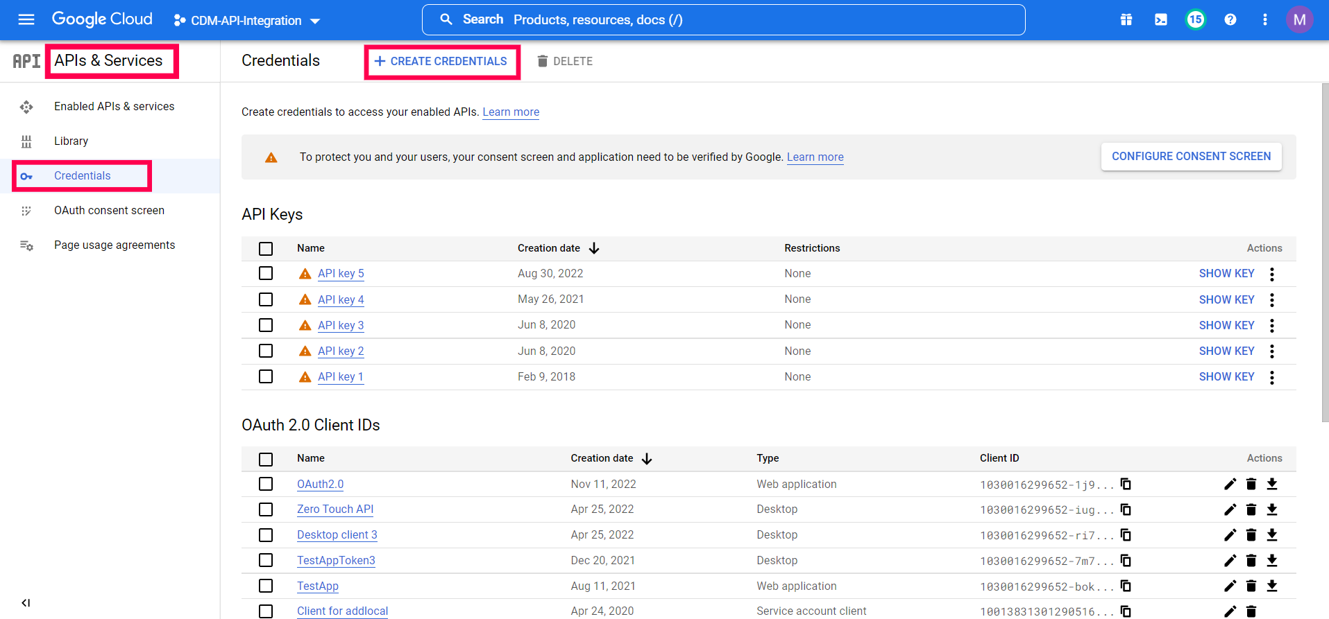The height and width of the screenshot is (619, 1329).
Task: Open more actions for API key 1
Action: click(1272, 377)
